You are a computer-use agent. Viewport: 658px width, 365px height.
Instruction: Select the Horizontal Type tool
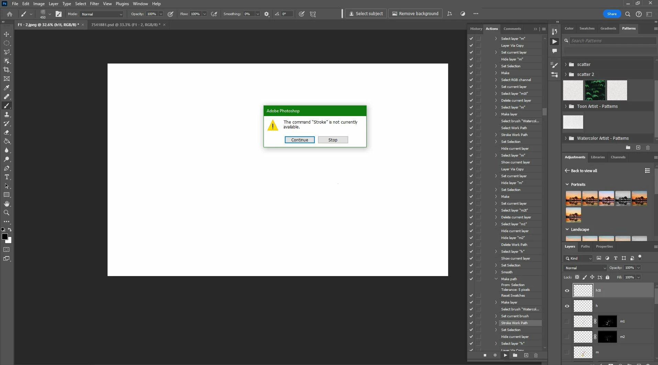7,177
